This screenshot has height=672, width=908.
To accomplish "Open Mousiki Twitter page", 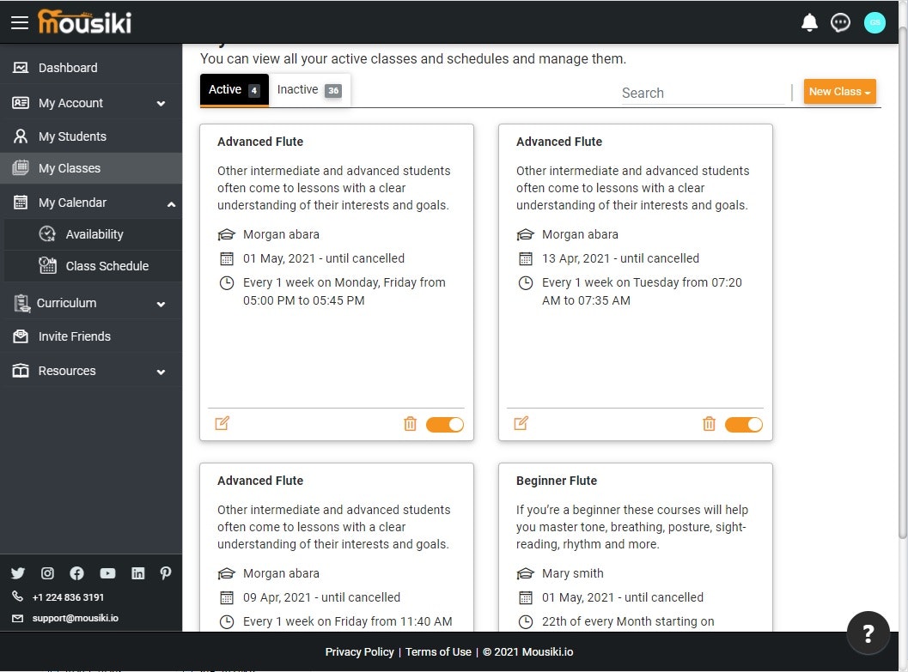I will tap(18, 573).
